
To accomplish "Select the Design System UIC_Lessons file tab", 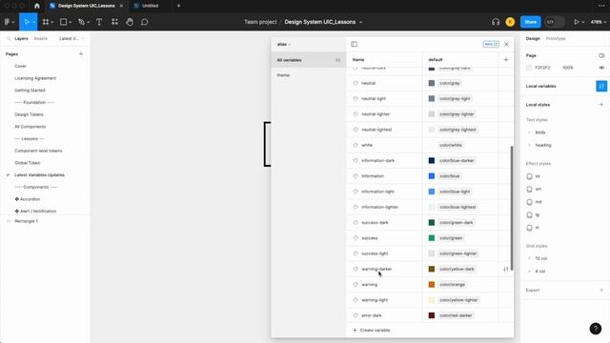I will click(87, 6).
